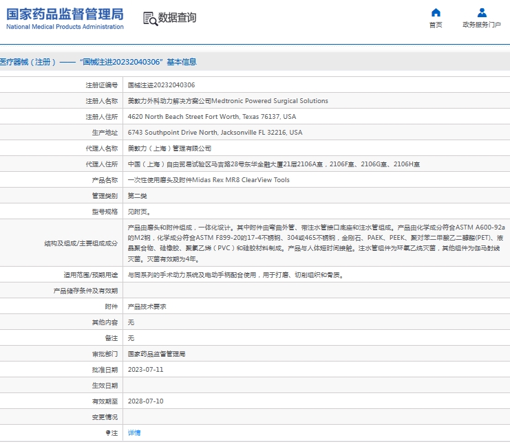Click the 产品技术要求 attachment value
The height and width of the screenshot is (444, 510).
pyautogui.click(x=147, y=307)
